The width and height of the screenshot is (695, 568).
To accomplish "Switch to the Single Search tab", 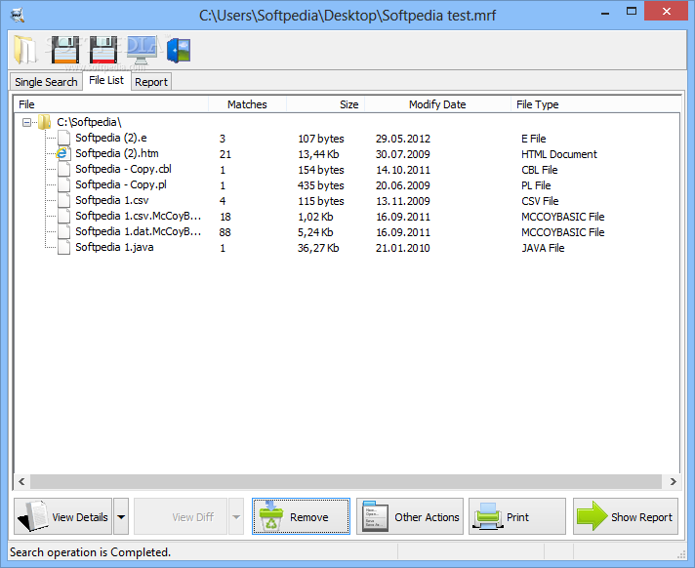I will click(46, 82).
